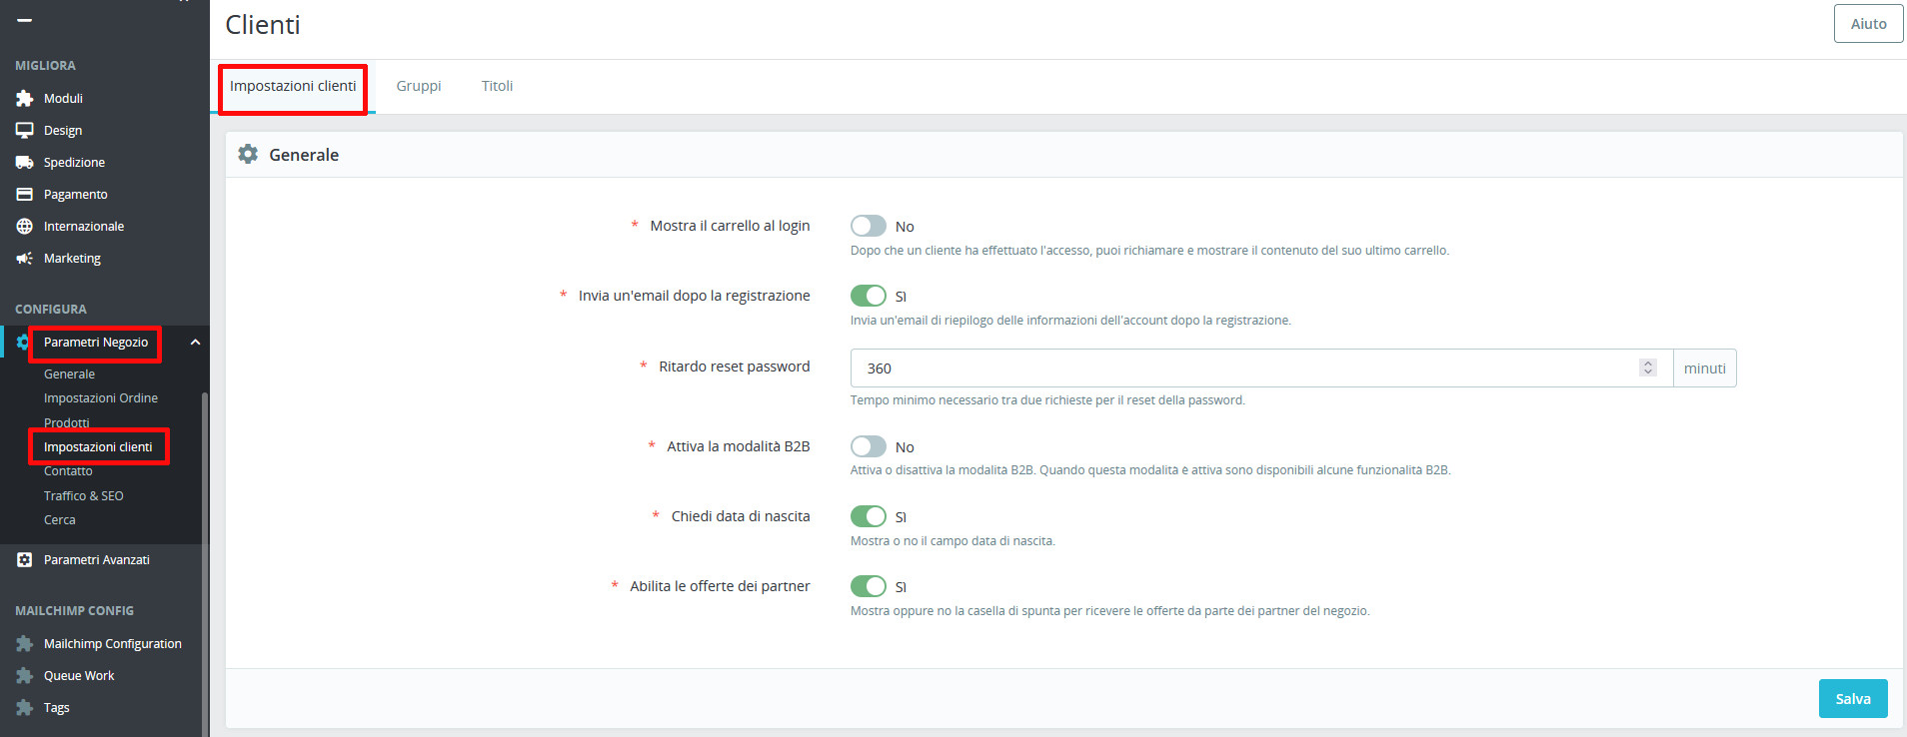Click the Clienti page title
The width and height of the screenshot is (1907, 737).
pos(263,25)
